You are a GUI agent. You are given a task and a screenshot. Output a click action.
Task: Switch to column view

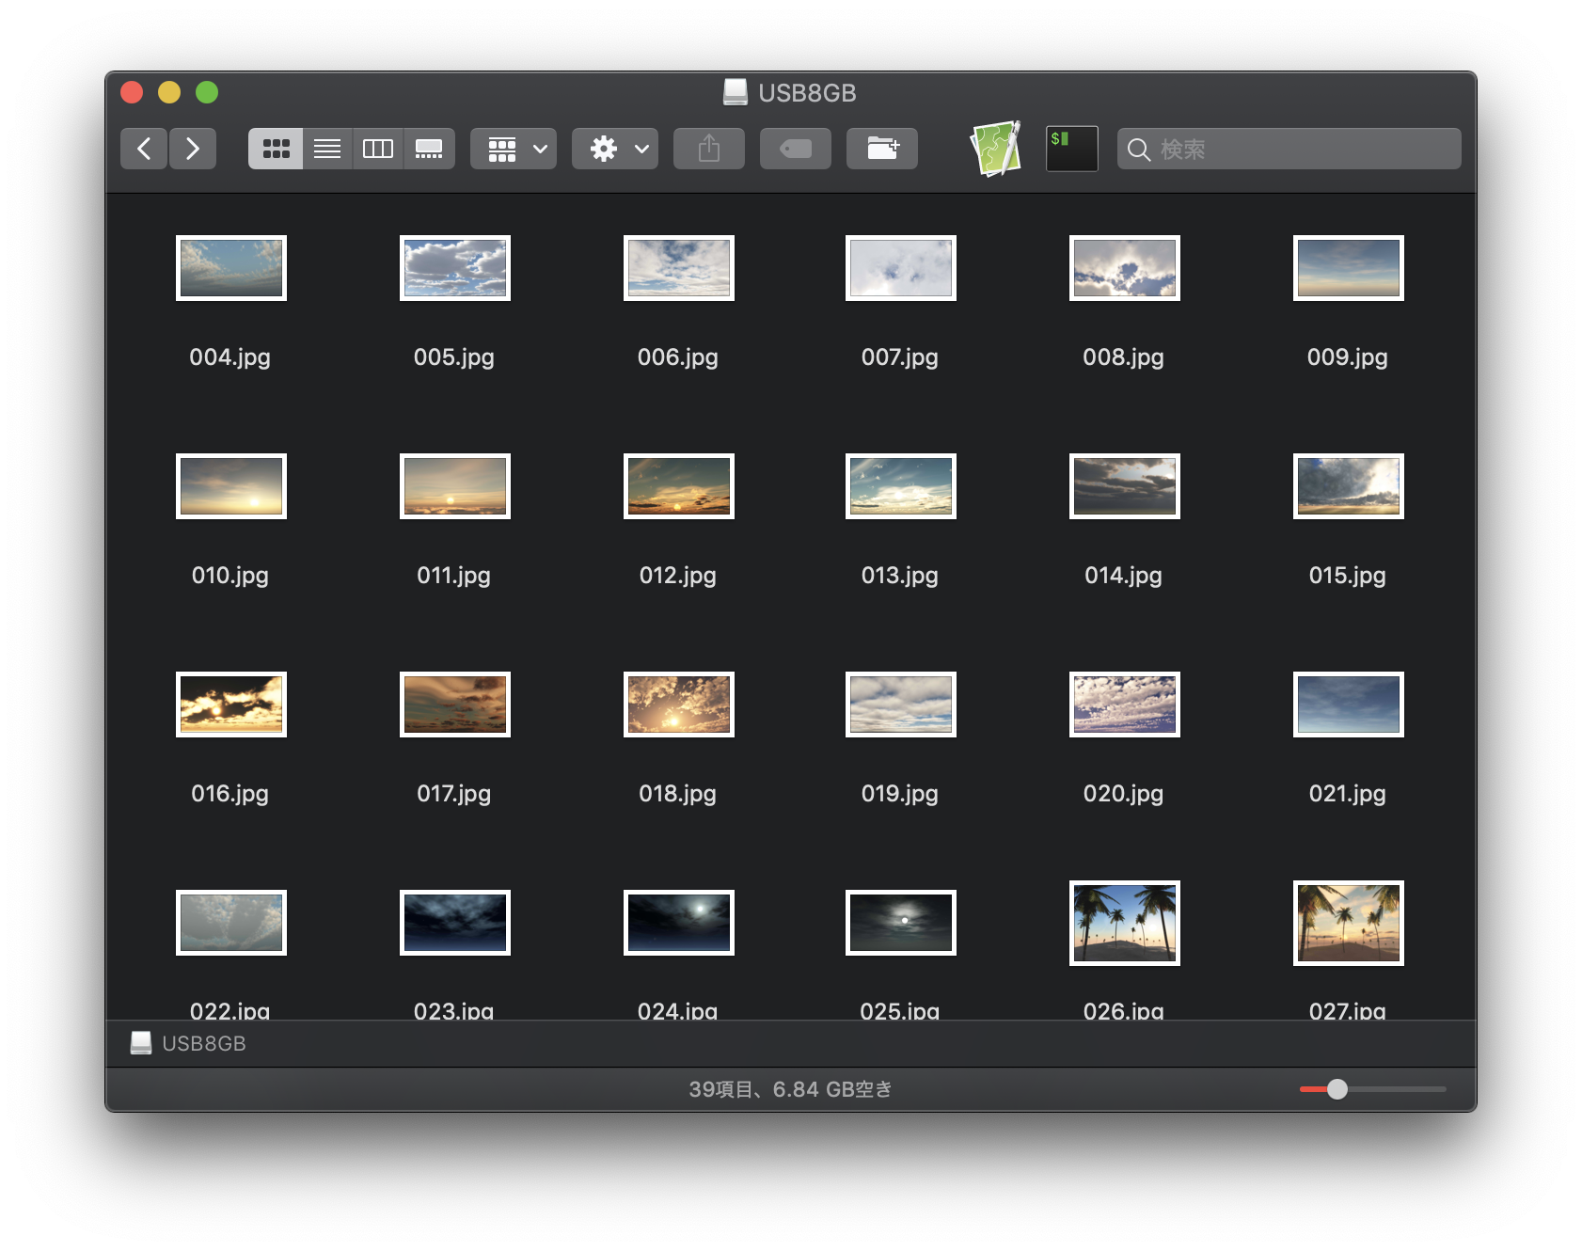click(x=378, y=149)
